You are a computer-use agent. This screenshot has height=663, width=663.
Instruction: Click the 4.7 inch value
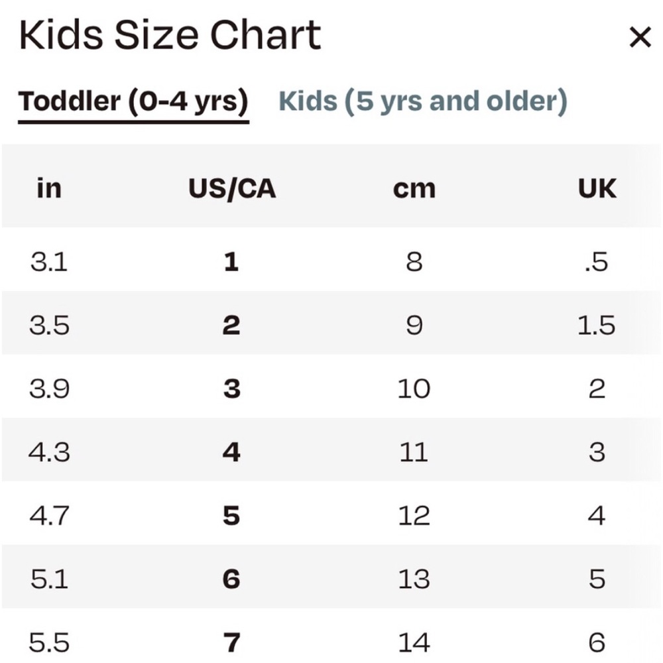(x=49, y=515)
